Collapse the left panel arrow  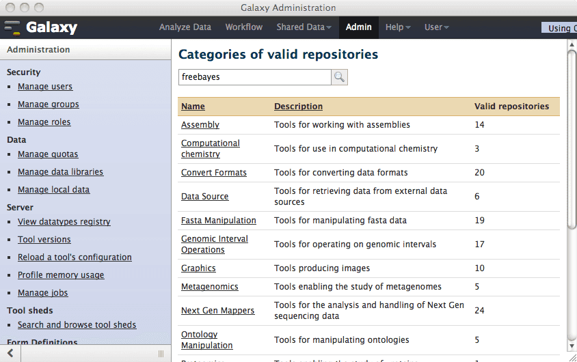10,353
